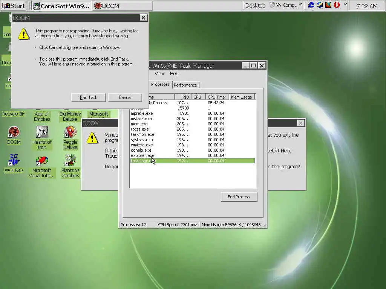Open Big Money Deluxe desktop shortcut
Image resolution: width=386 pixels, height=289 pixels.
[x=70, y=116]
